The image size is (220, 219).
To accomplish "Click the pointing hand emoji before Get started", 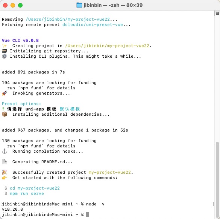I will 5,178.
